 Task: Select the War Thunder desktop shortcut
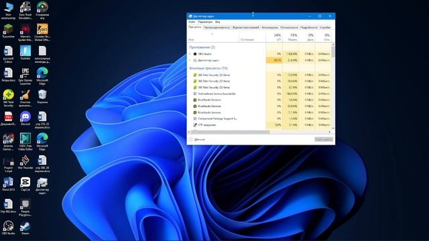(x=25, y=162)
